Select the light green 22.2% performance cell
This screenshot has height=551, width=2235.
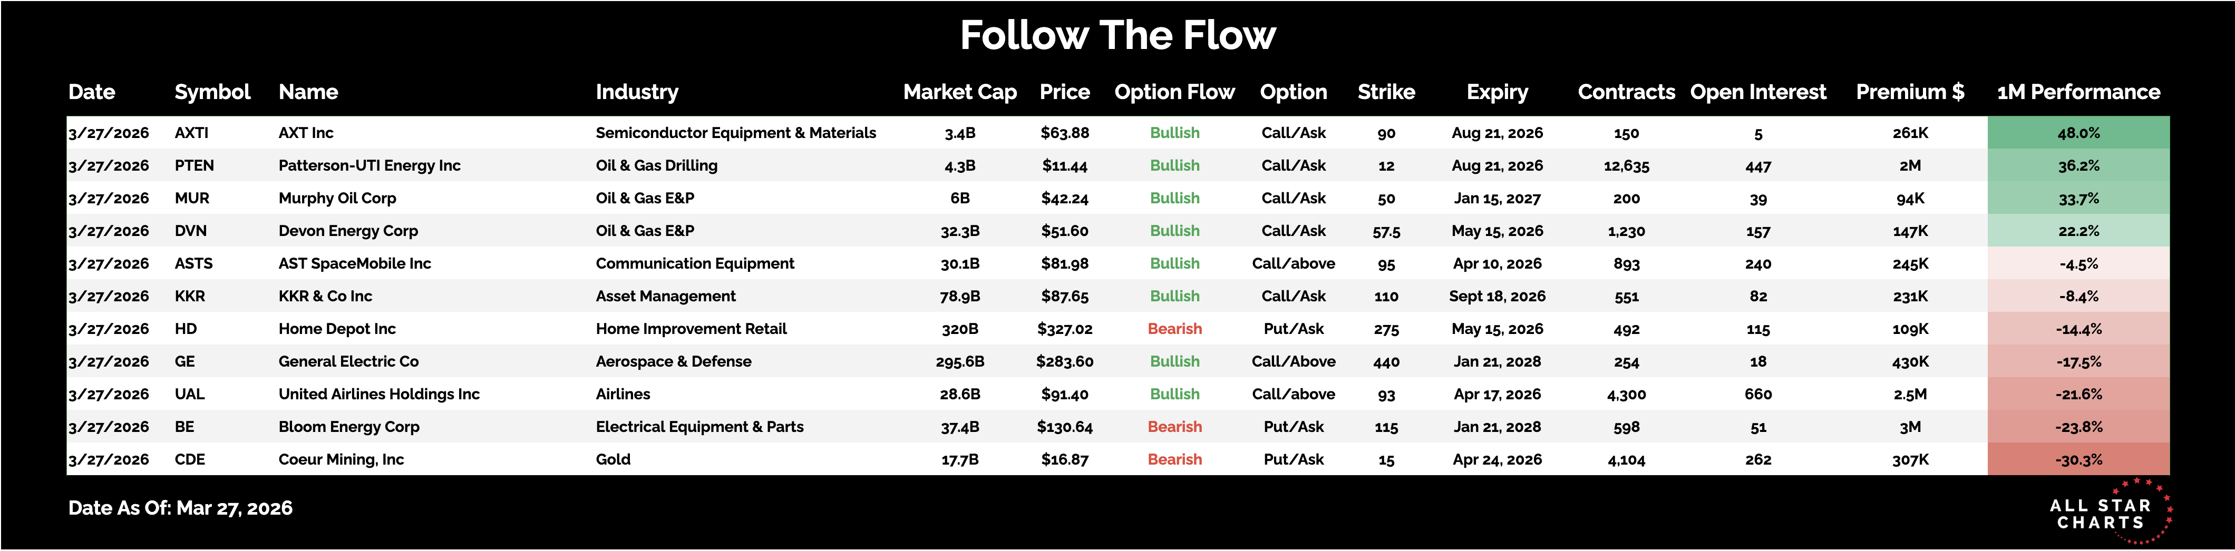click(2078, 231)
